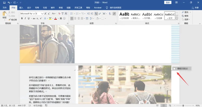Apply strikethrough (abc) formatting
202x107 pixels.
(x=34, y=18)
